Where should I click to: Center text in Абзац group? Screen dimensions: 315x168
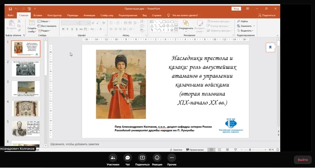116,29
